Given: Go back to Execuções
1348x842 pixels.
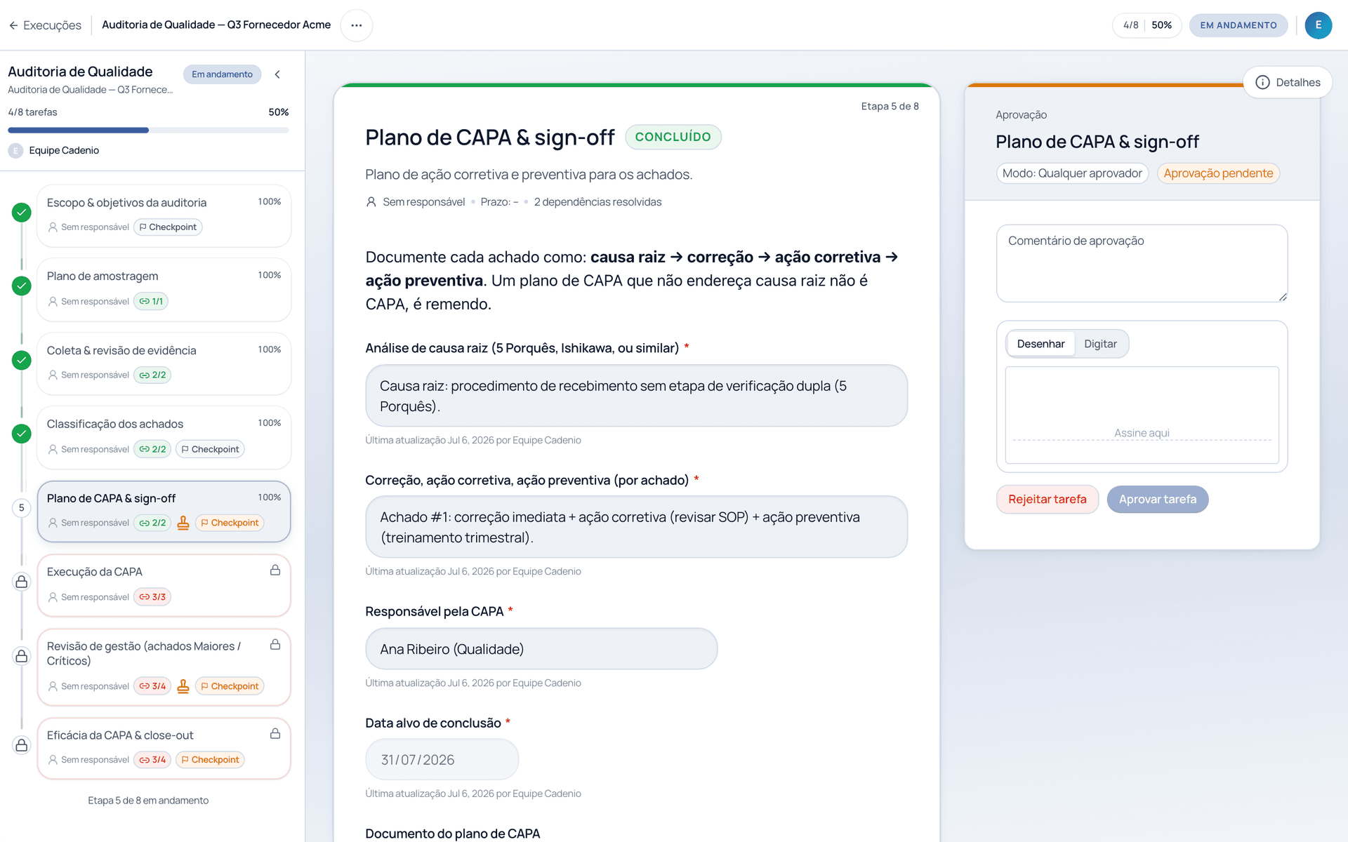Looking at the screenshot, I should click(45, 25).
